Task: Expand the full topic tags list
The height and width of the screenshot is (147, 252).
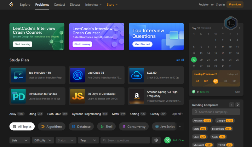Action: pos(177,114)
